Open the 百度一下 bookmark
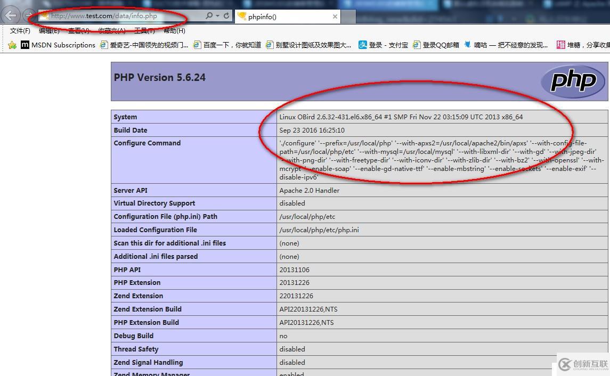Image resolution: width=610 pixels, height=376 pixels. (227, 45)
